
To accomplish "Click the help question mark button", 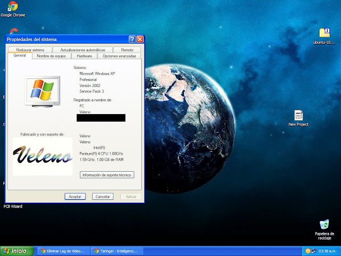I will pos(132,39).
